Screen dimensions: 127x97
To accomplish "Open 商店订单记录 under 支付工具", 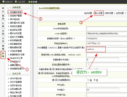I will (16, 92).
